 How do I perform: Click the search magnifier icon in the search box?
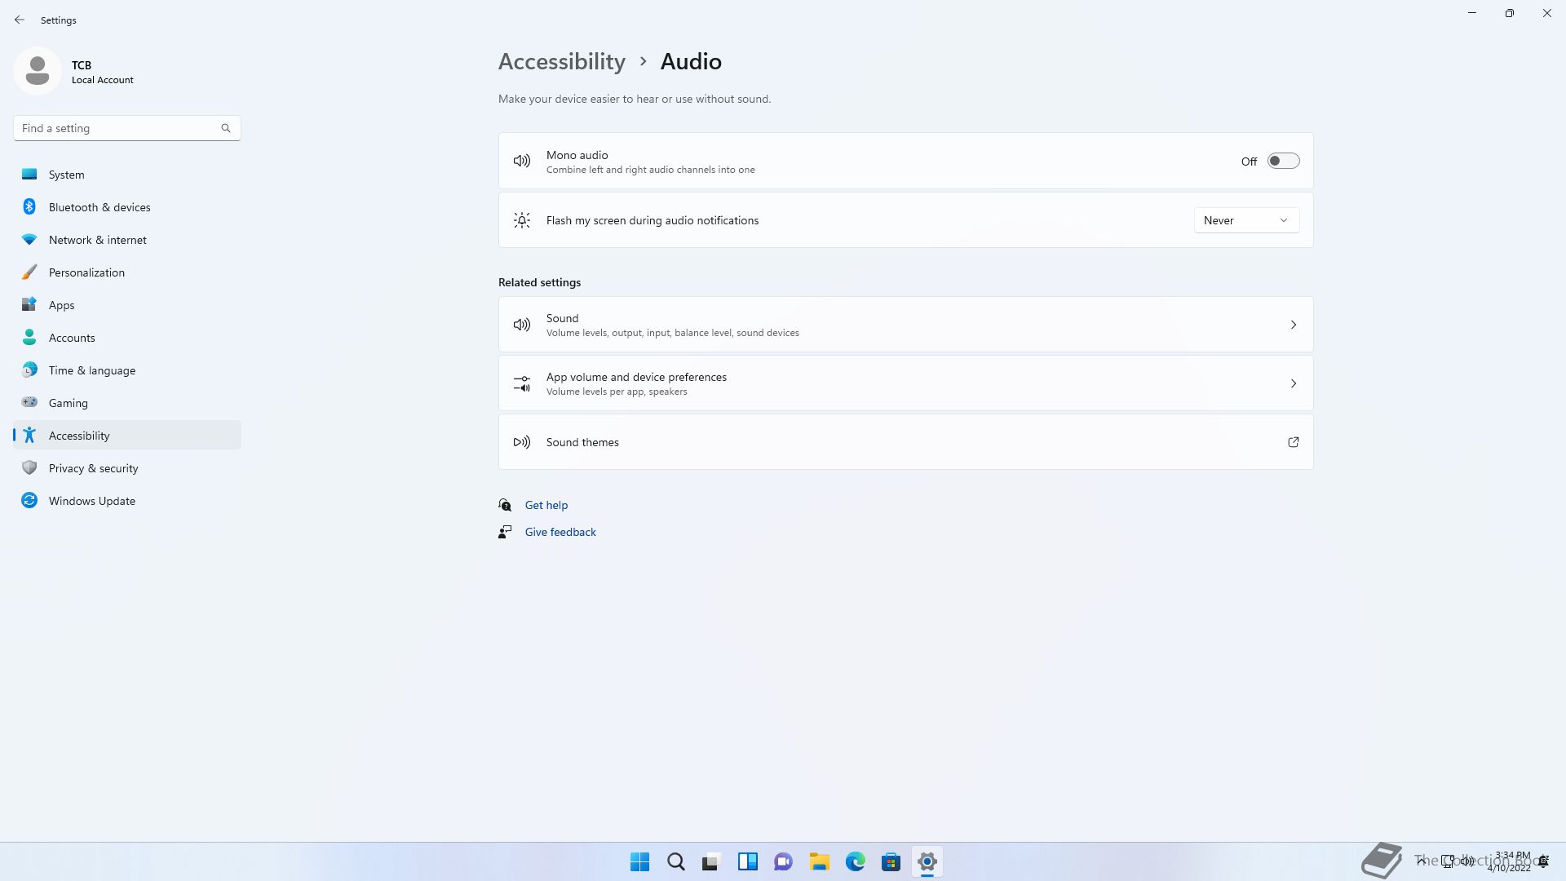pos(226,128)
